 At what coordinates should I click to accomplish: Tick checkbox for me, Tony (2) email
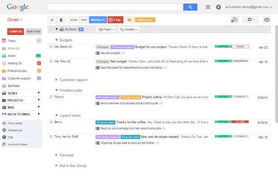point(51,61)
